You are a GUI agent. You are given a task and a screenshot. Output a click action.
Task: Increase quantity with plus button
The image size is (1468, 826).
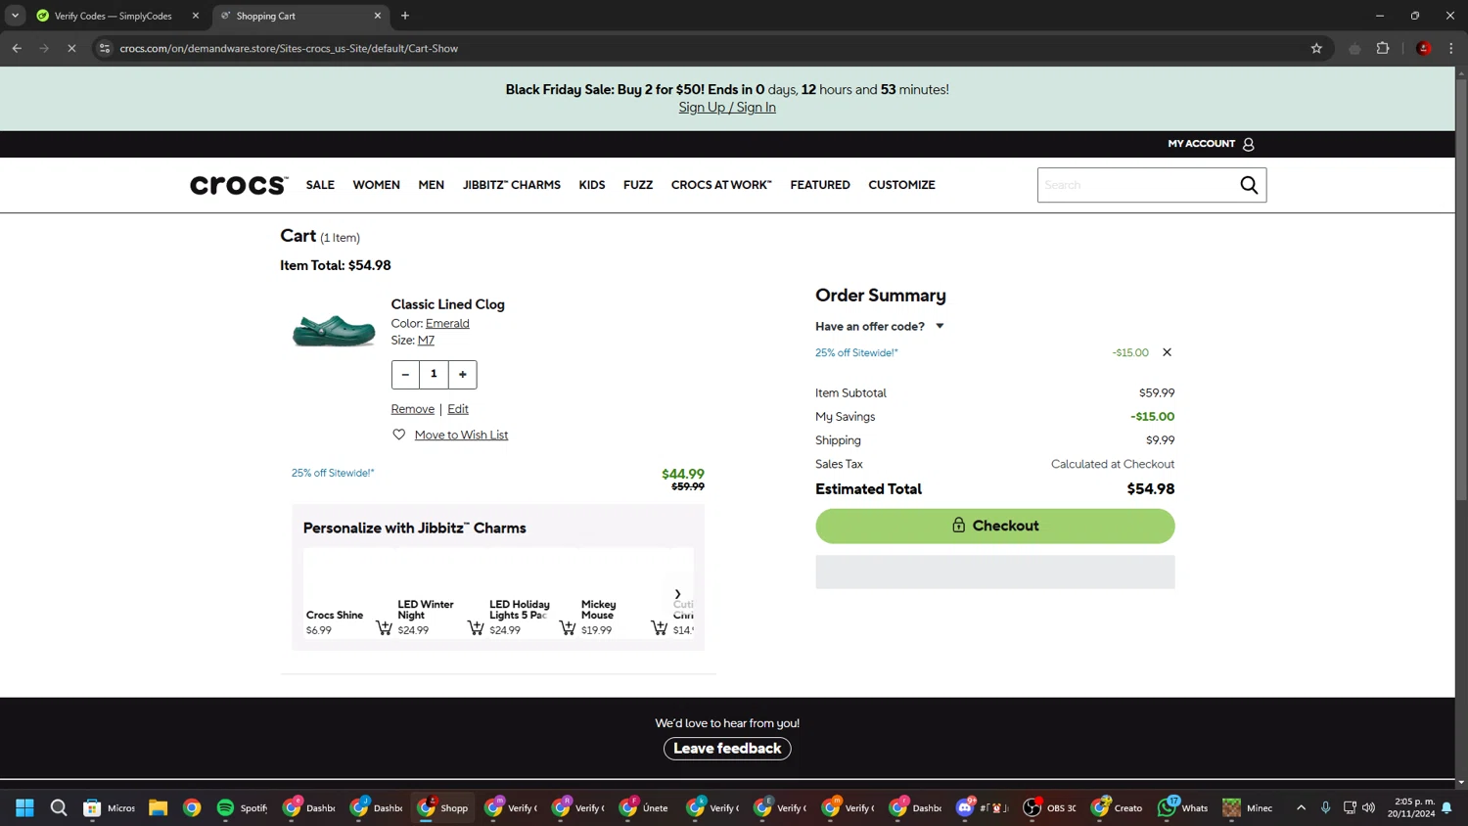[463, 374]
